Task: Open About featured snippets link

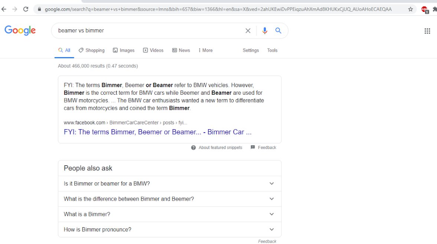Action: (x=221, y=147)
